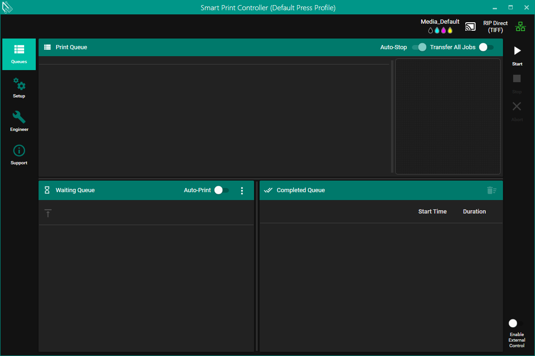Viewport: 535px width, 356px height.
Task: Turn on Auto-Print in Waiting Queue
Action: (x=222, y=190)
